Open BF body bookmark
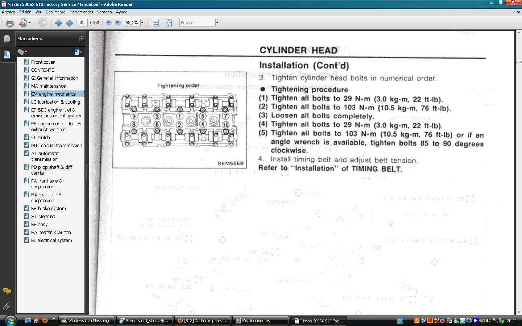522x326 pixels. pyautogui.click(x=40, y=224)
